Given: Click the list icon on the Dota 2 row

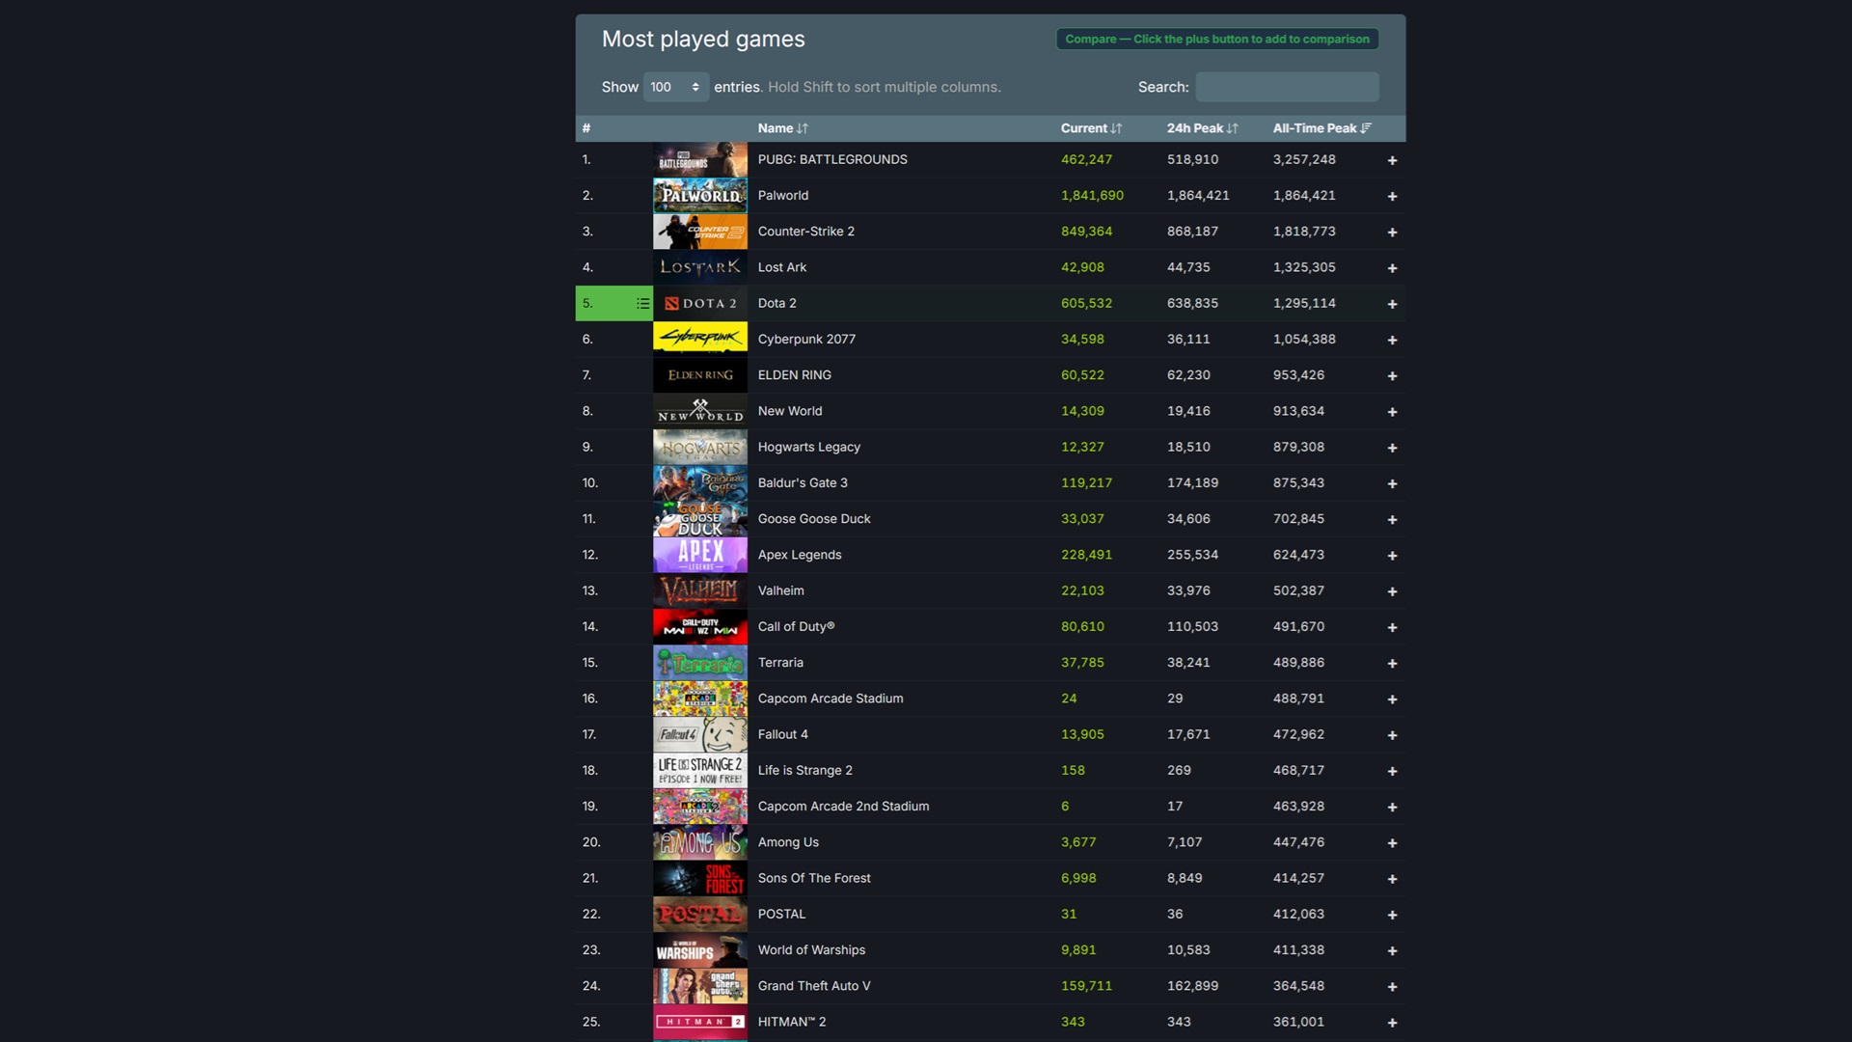Looking at the screenshot, I should coord(642,303).
